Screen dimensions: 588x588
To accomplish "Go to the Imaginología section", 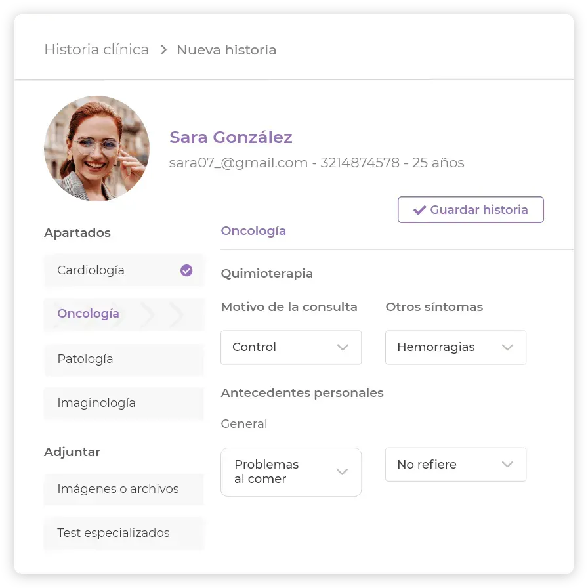I will point(124,403).
